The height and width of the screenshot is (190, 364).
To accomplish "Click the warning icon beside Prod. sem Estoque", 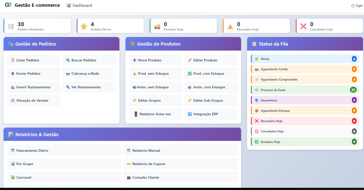I will click(x=135, y=74).
